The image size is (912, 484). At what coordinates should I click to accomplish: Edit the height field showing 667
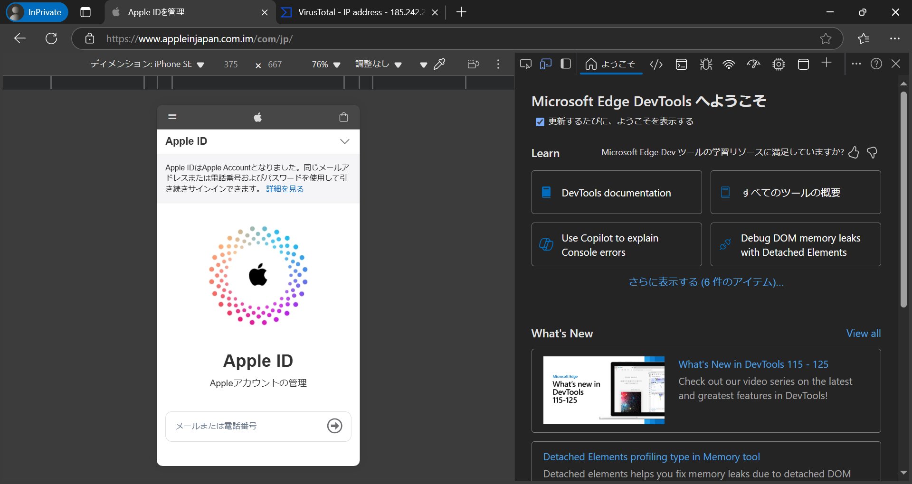pos(275,64)
